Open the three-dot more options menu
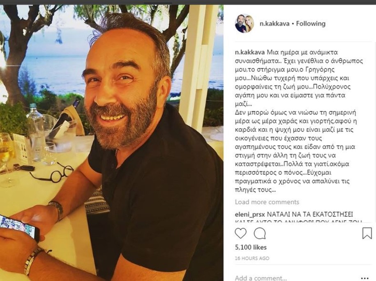Screen dimensions: 376x281 [x=364, y=278]
